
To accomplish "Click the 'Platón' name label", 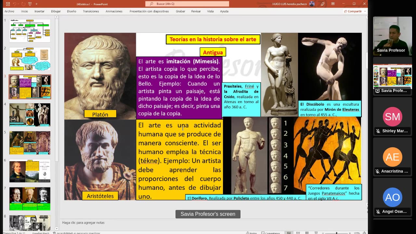I will click(100, 114).
